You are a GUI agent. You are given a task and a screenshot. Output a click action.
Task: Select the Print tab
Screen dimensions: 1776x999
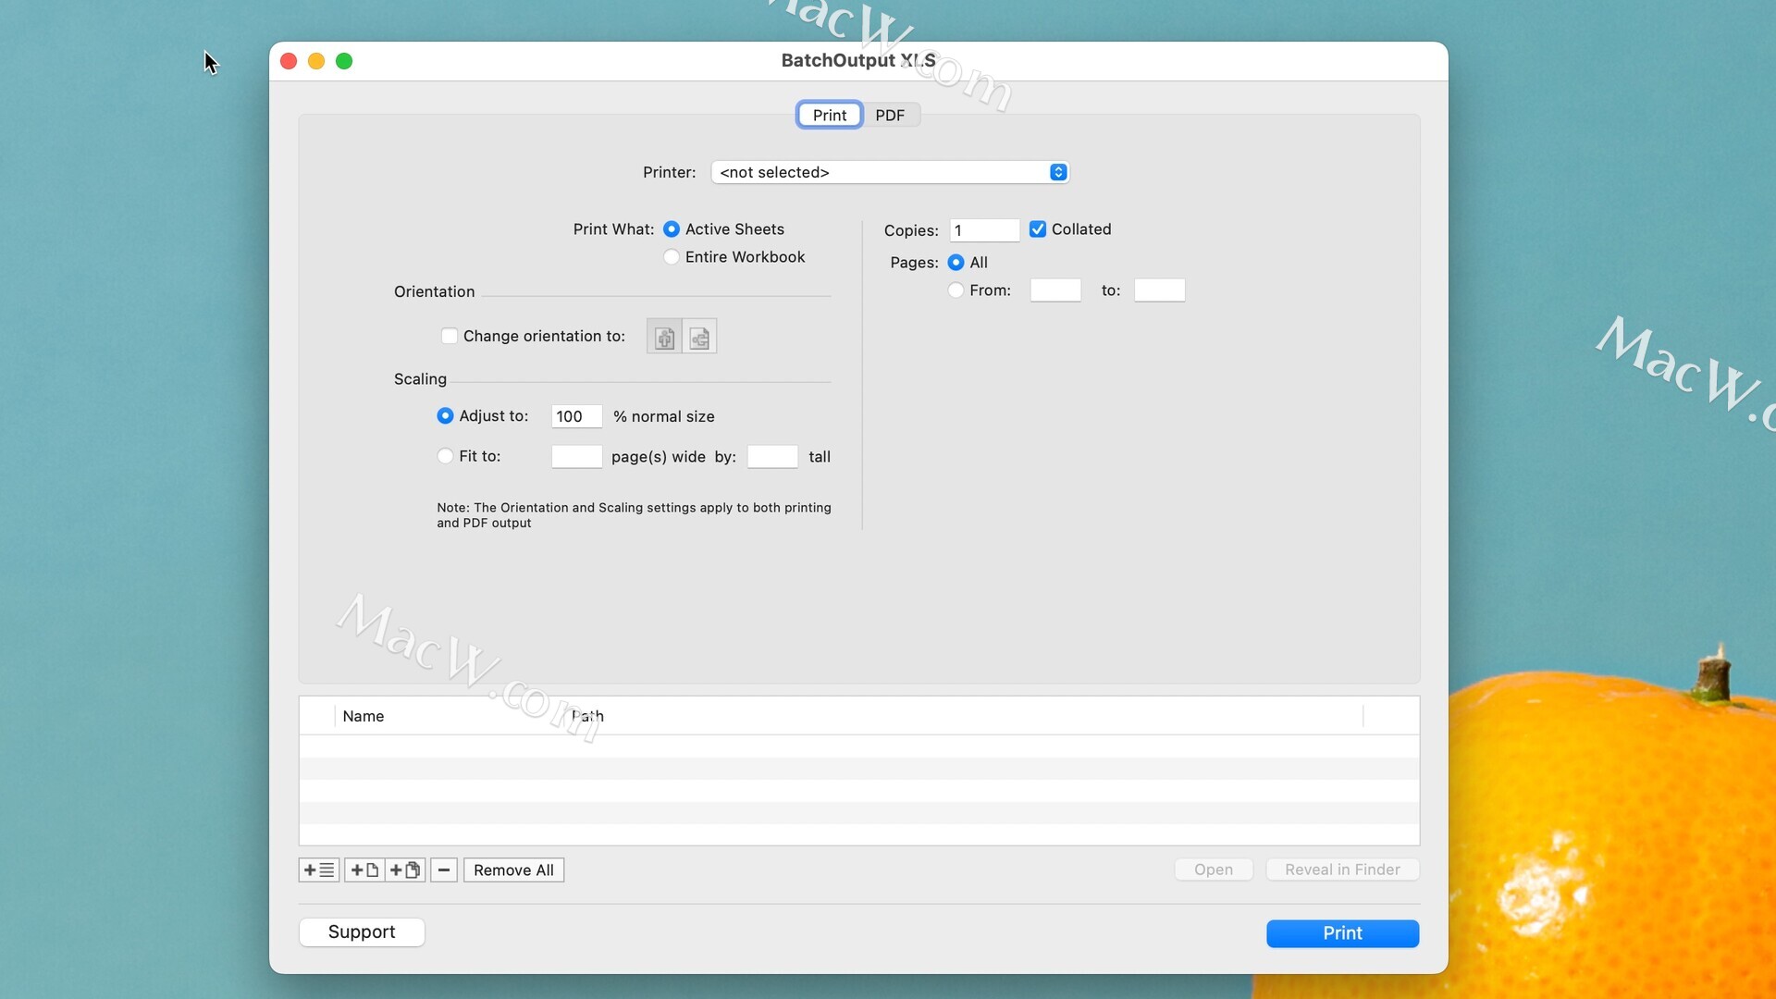830,116
